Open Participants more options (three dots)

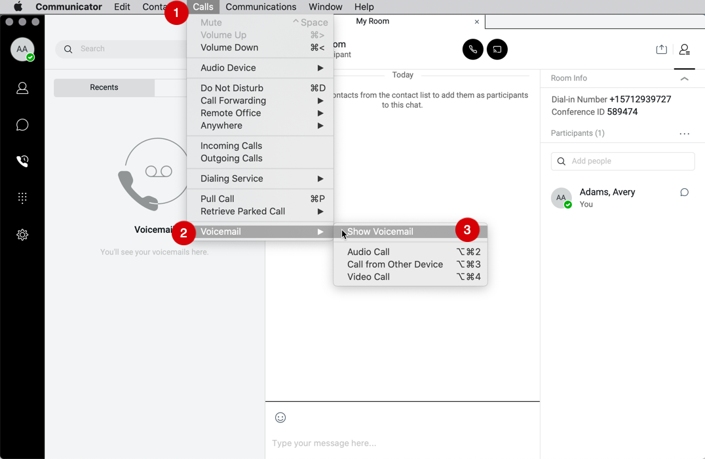[684, 134]
